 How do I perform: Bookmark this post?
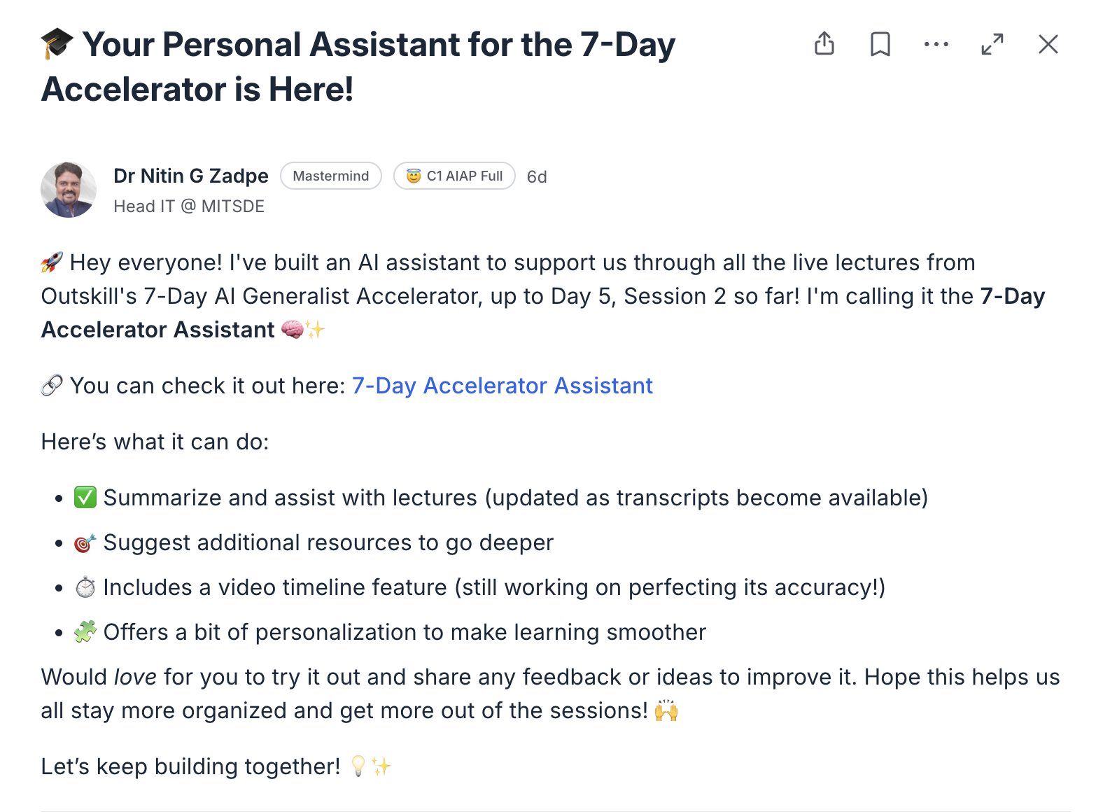point(880,44)
